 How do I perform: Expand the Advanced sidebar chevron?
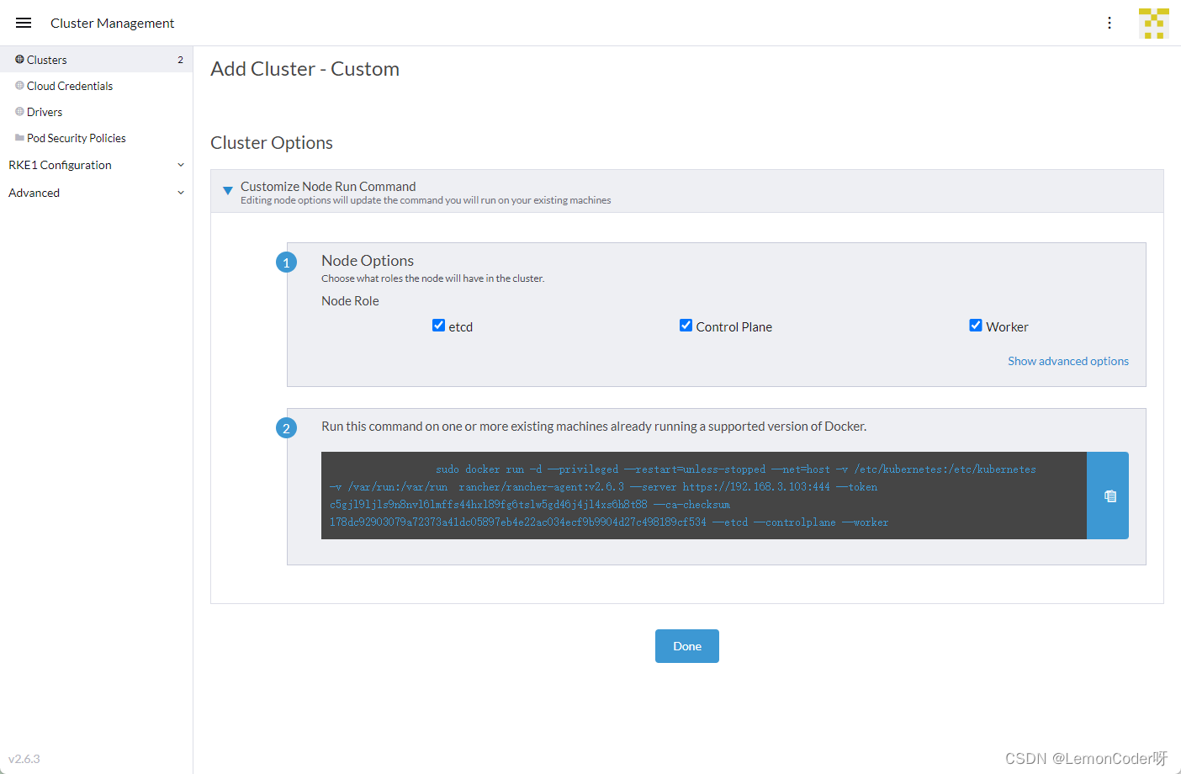coord(181,193)
